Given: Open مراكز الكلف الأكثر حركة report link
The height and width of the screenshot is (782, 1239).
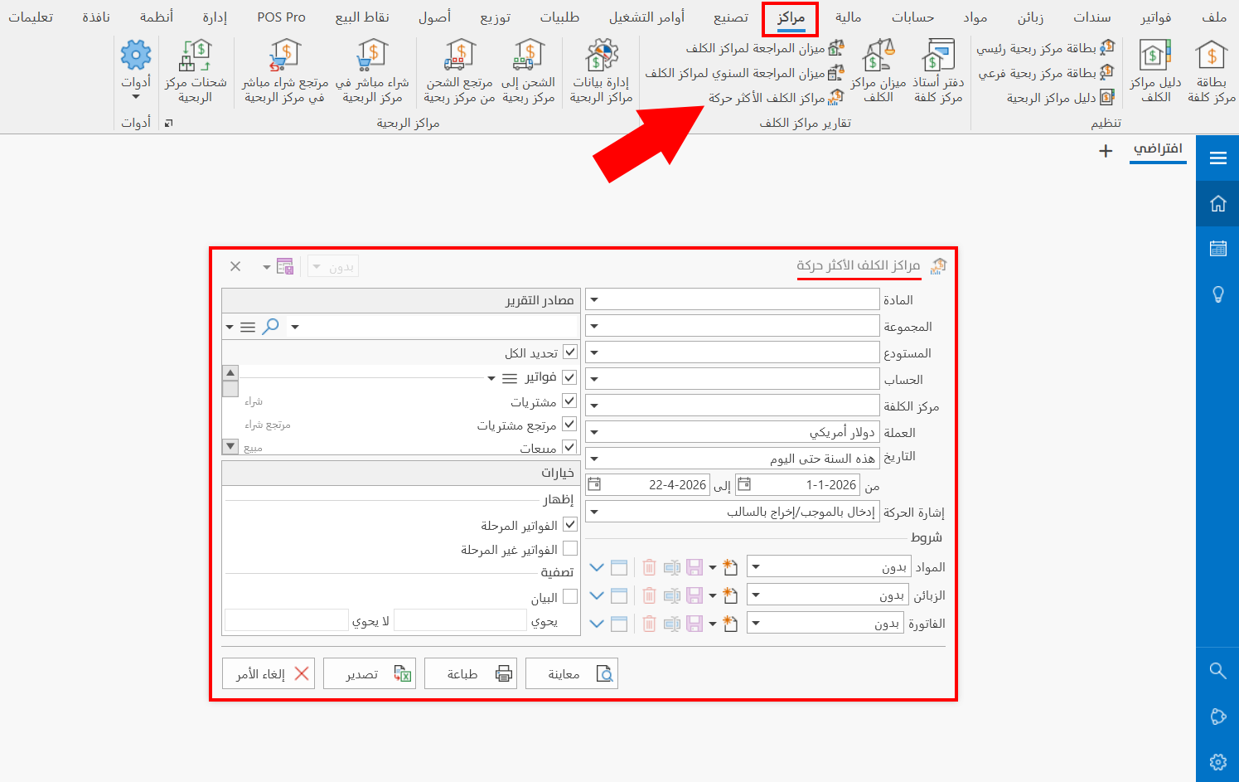Looking at the screenshot, I should 776,98.
